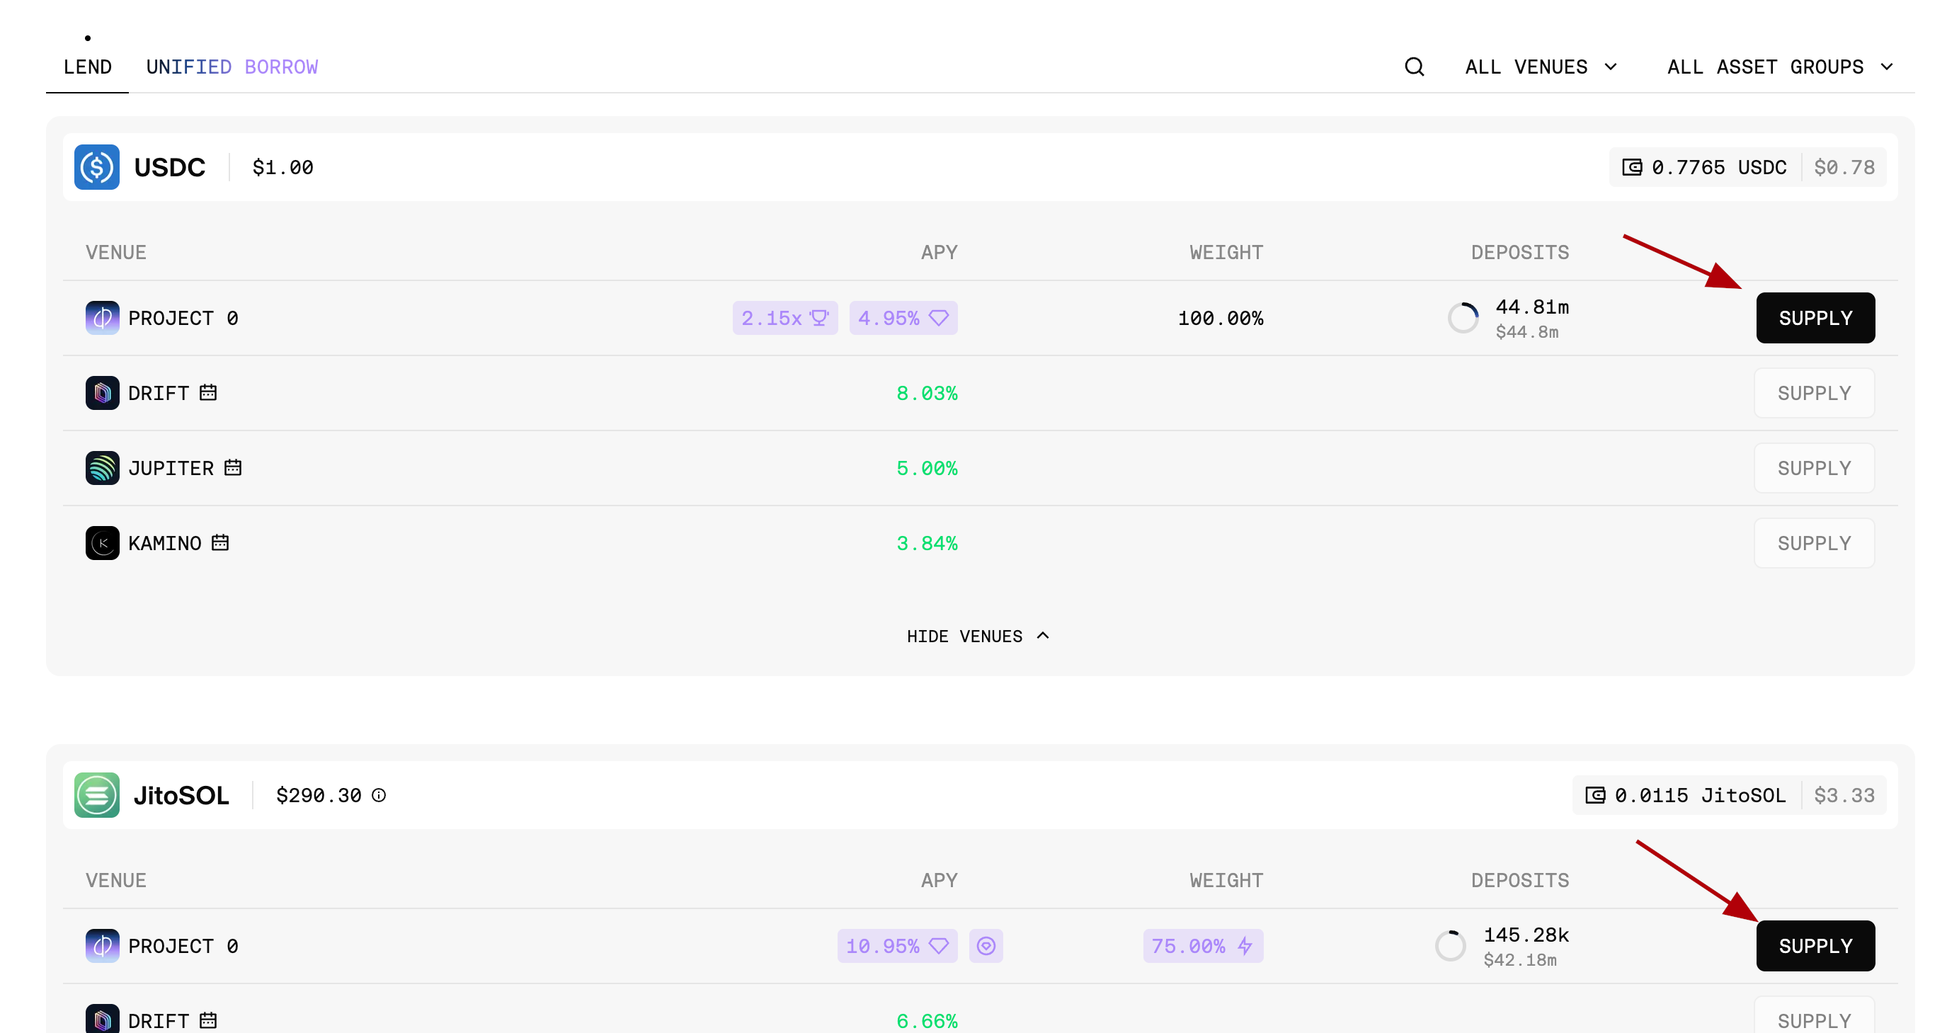Image resolution: width=1947 pixels, height=1033 pixels.
Task: Click the USDC asset name heading
Action: pos(169,167)
